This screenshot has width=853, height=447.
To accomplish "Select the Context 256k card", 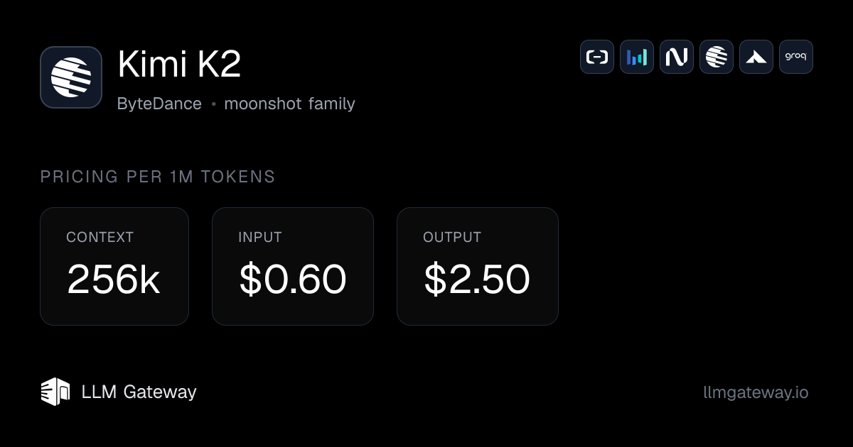I will point(114,266).
